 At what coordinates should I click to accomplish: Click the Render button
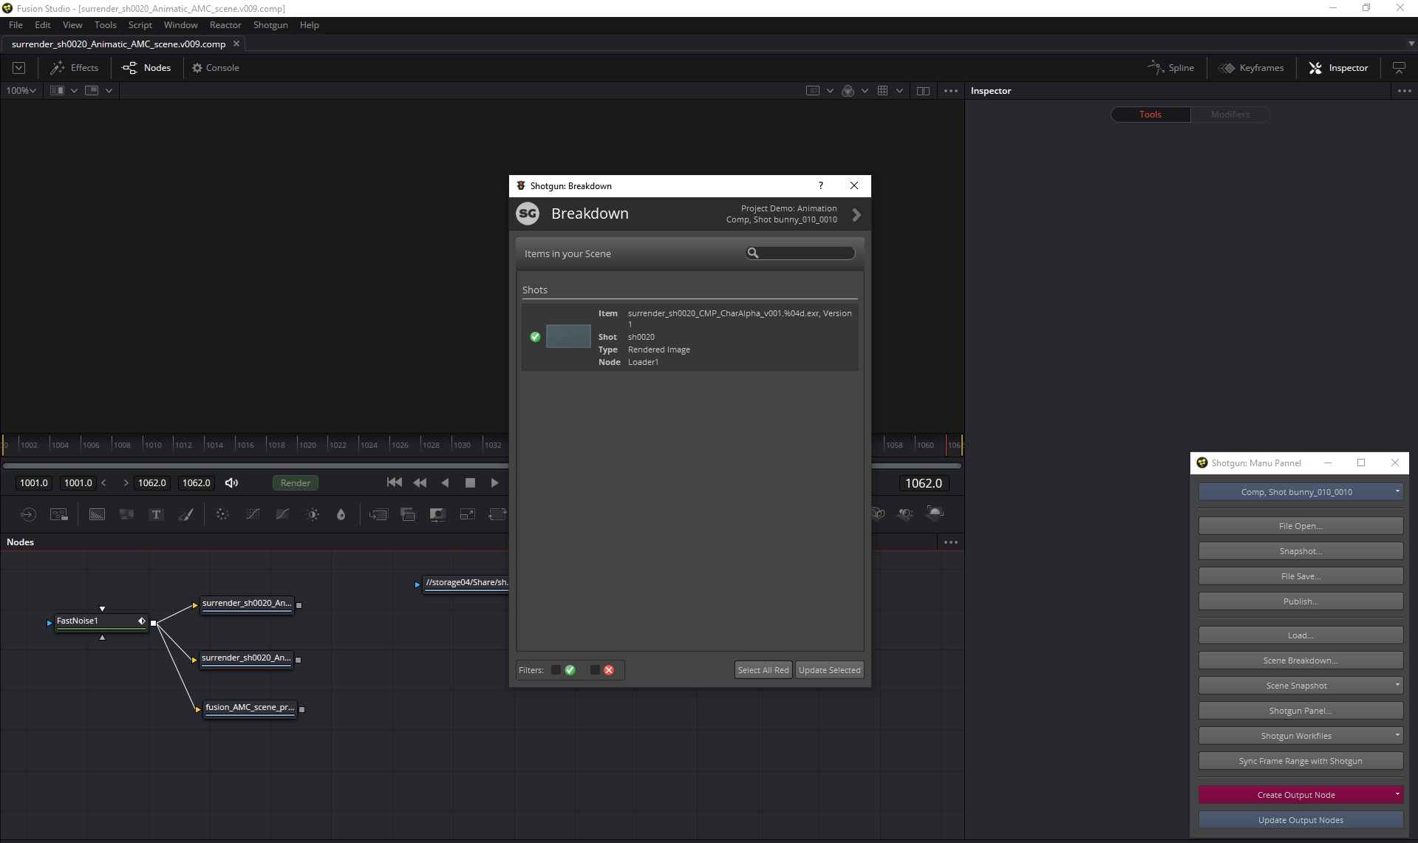click(296, 483)
